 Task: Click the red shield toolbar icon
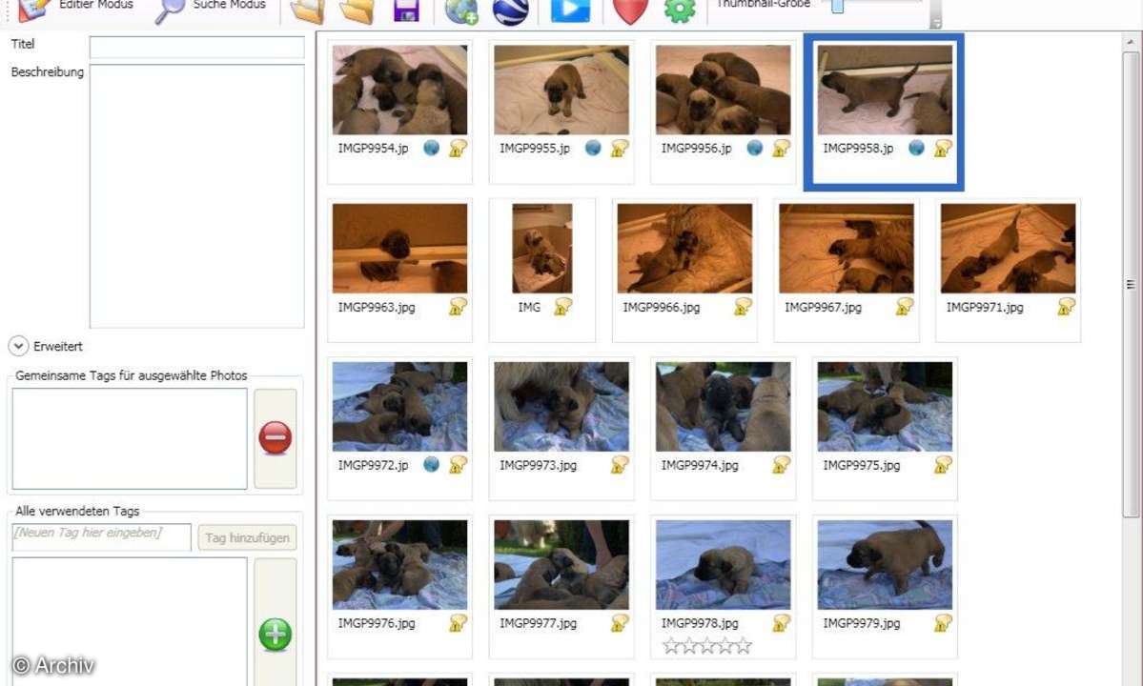point(630,10)
